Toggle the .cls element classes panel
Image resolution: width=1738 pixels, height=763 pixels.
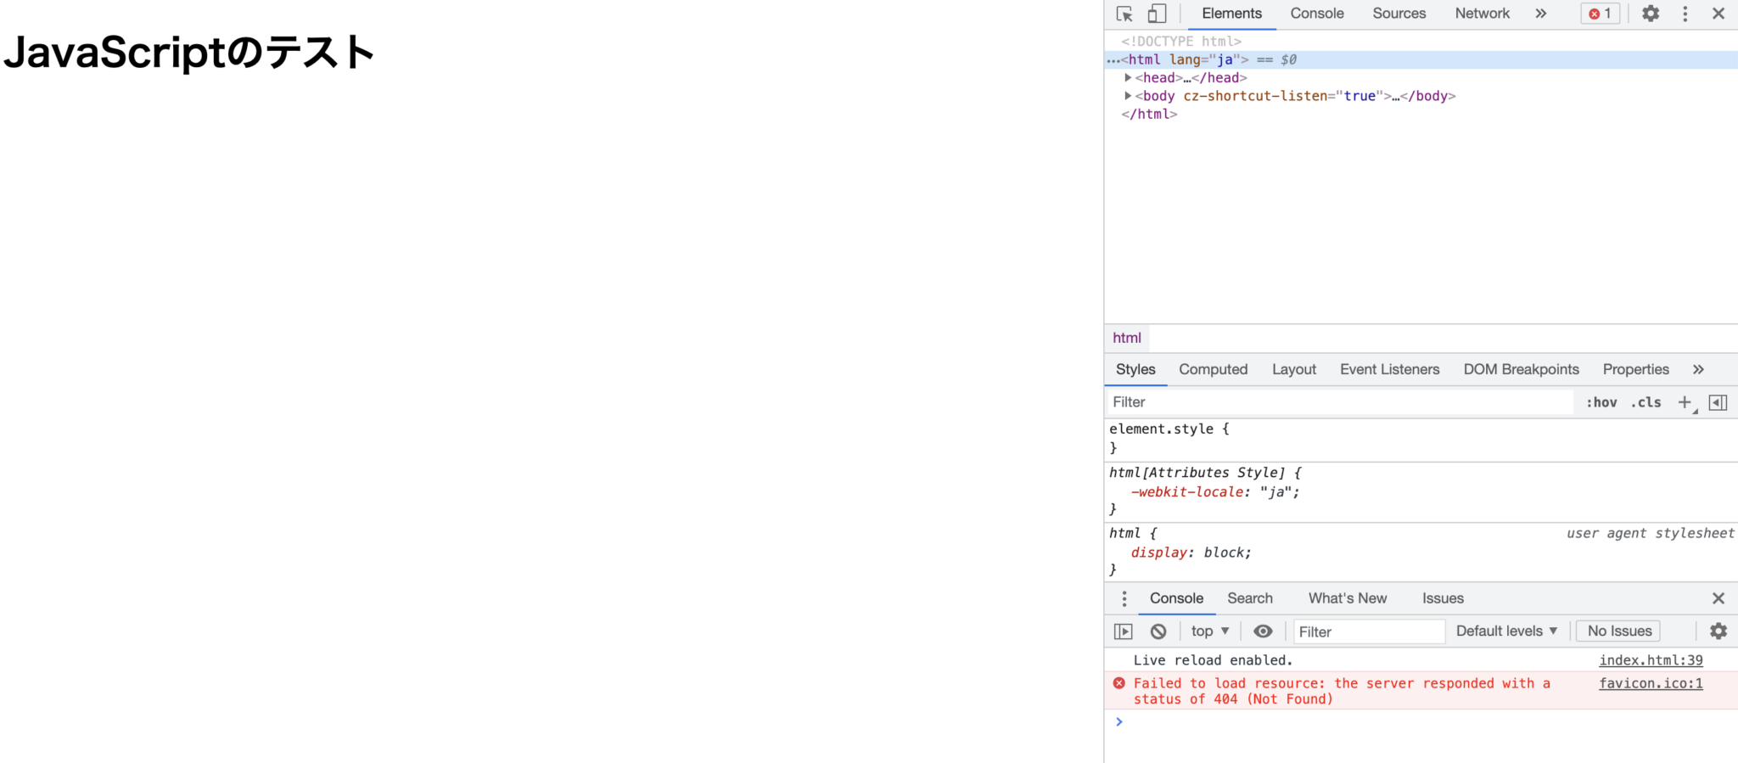(1645, 402)
